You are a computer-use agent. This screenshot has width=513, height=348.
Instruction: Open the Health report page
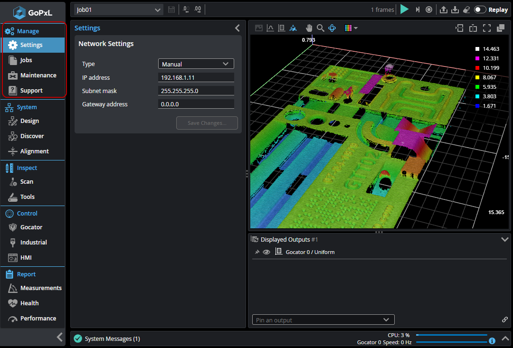33,303
